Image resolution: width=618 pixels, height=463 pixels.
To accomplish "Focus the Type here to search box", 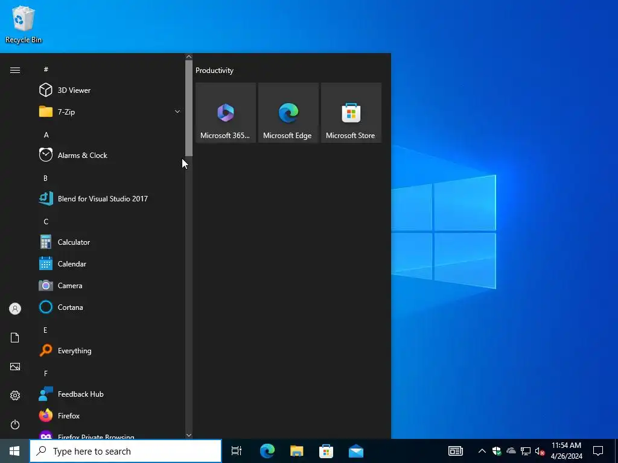I will tap(126, 451).
